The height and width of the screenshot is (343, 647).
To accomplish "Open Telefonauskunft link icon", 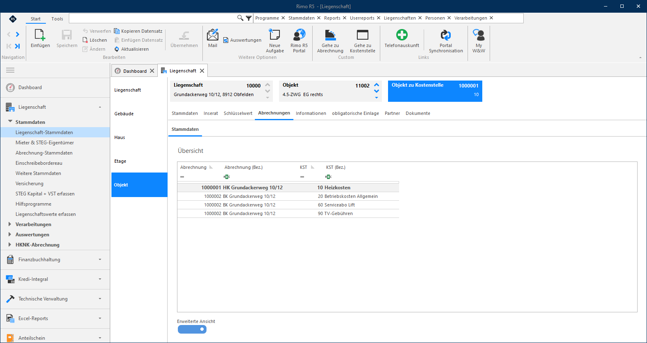I will [402, 35].
